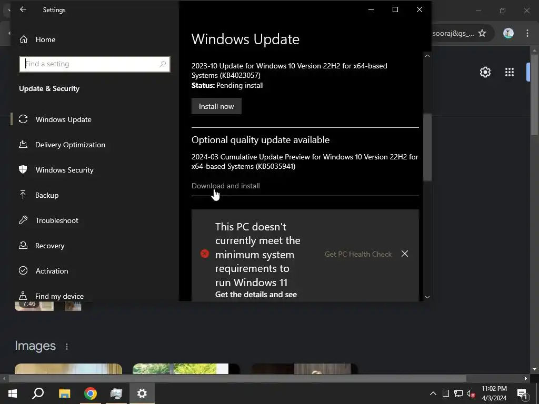The width and height of the screenshot is (539, 404).
Task: Click the third dark image thumbnail under Images
Action: [x=305, y=369]
